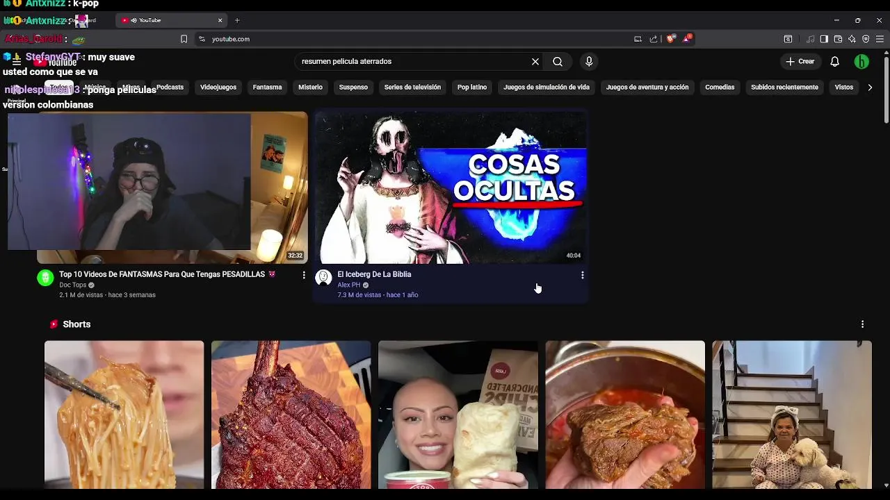890x500 pixels.
Task: Open the browser hamburger menu
Action: click(x=880, y=39)
